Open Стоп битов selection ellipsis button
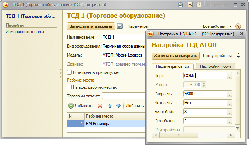This screenshot has width=249, height=145. tap(229, 121)
